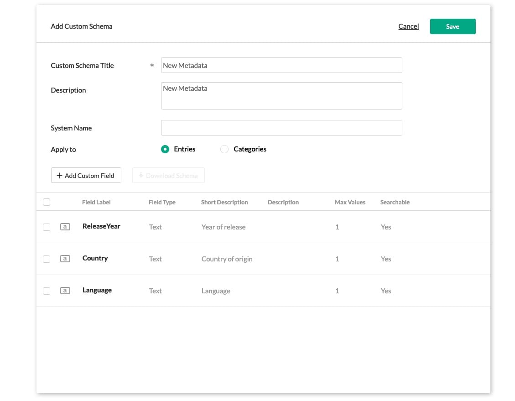Viewport: 515px width, 401px height.
Task: Select the Entries radio button
Action: [x=165, y=149]
